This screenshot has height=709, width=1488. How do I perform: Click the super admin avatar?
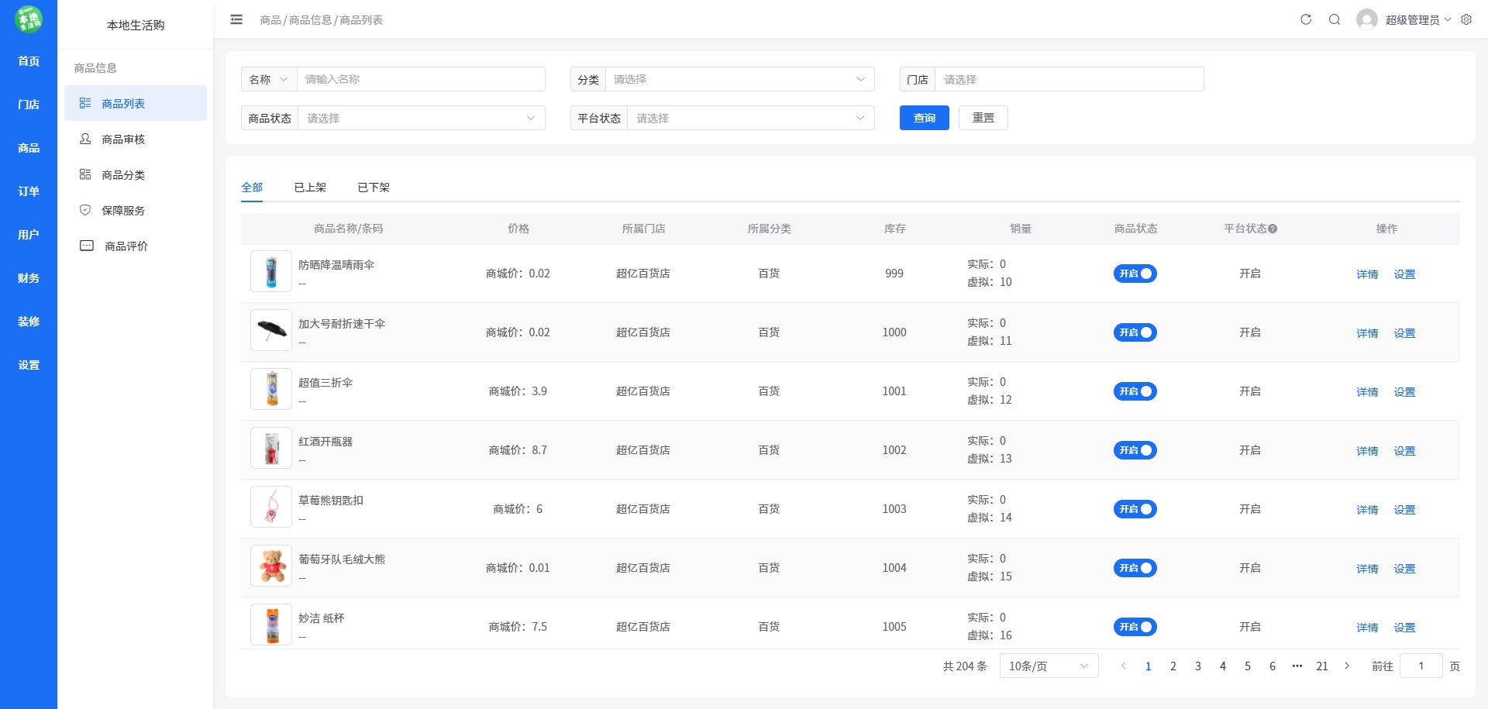[x=1367, y=19]
